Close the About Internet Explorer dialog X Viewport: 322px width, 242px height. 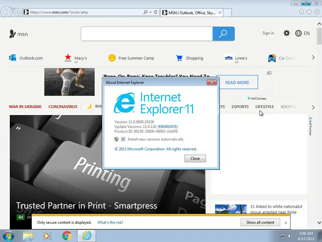212,82
